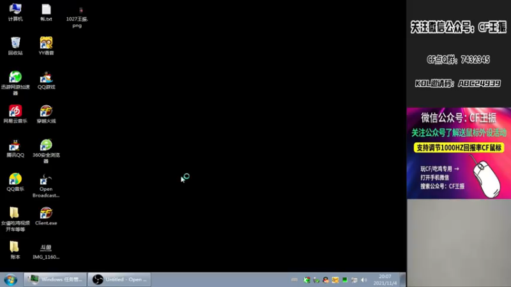Select the 1027王振.png image file
Viewport: 511px width, 287px height.
(77, 17)
